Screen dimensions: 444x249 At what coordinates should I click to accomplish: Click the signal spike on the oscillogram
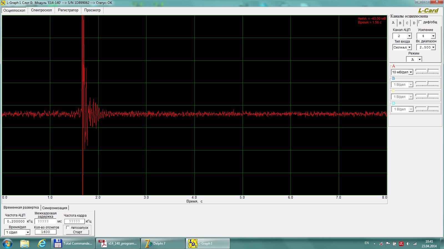click(83, 105)
